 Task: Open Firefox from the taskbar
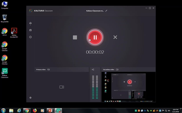coord(34,110)
